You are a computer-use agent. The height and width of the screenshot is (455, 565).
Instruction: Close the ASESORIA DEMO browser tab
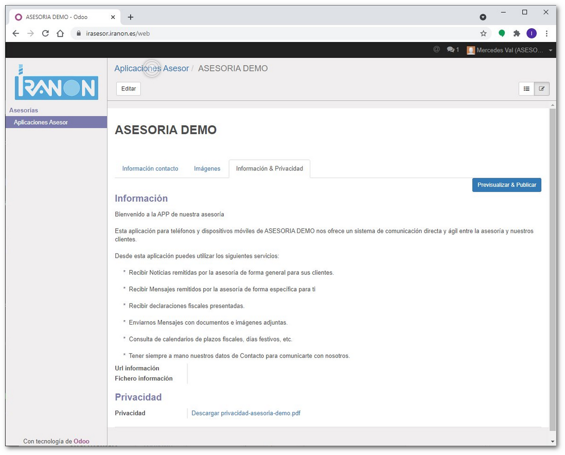(113, 17)
